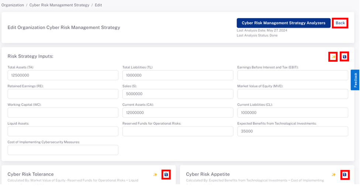This screenshot has height=187, width=360.
Task: Click the Last Analysis Date text
Action: [262, 31]
